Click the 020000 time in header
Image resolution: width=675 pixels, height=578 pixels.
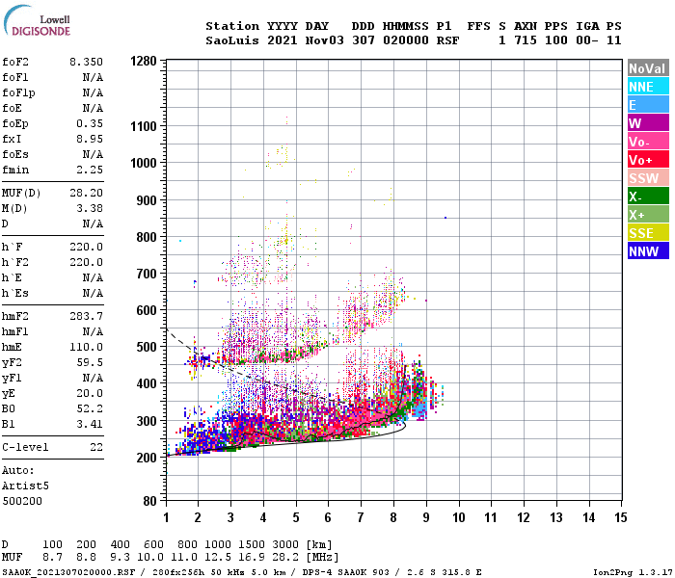click(x=406, y=40)
